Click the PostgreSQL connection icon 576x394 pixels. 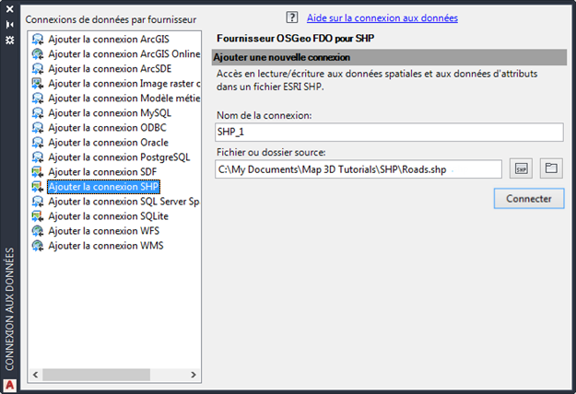[x=38, y=157]
